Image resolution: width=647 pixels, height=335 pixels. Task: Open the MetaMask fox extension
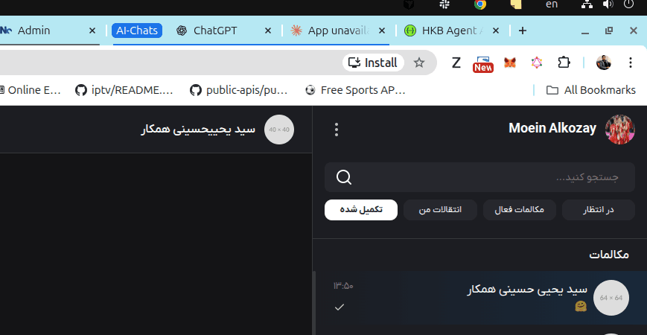[x=509, y=63]
